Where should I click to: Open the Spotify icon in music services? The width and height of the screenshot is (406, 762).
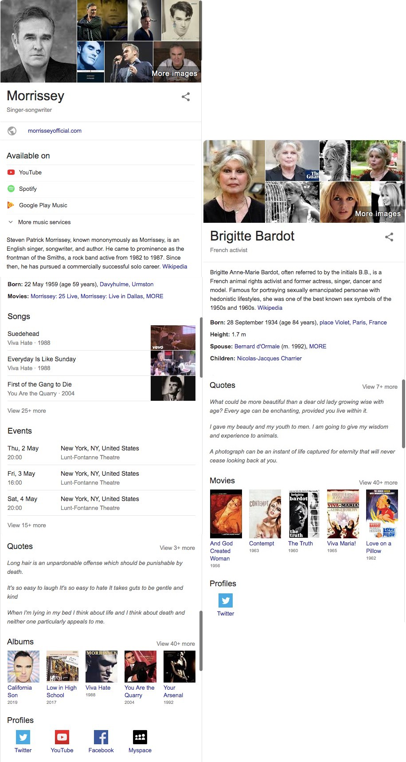tap(11, 189)
